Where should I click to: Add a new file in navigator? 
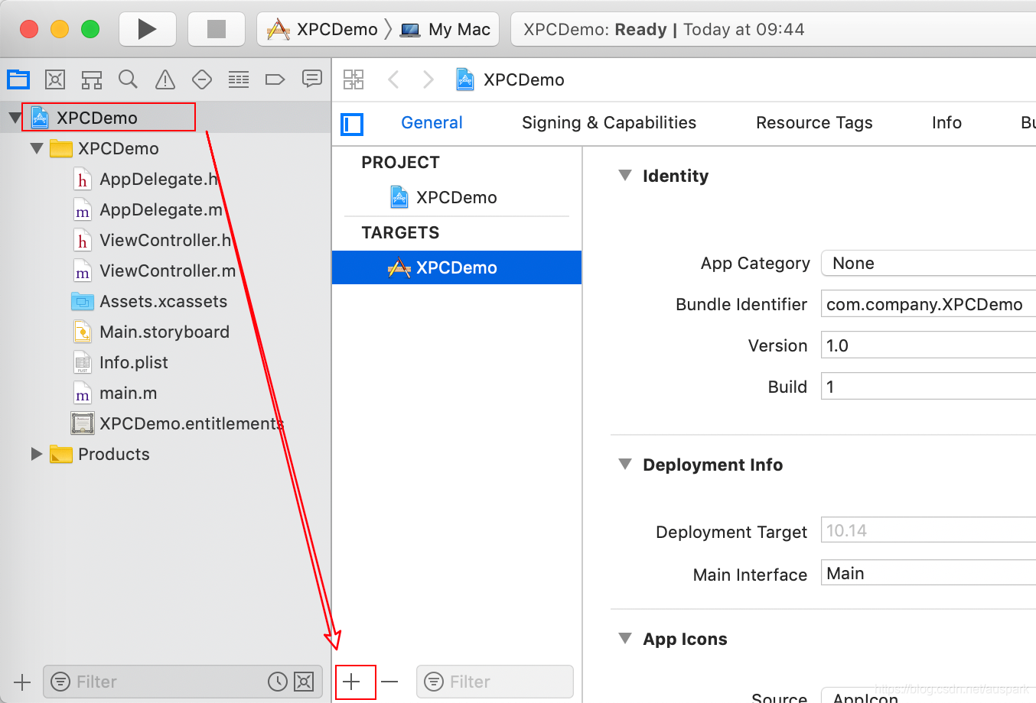pyautogui.click(x=22, y=682)
